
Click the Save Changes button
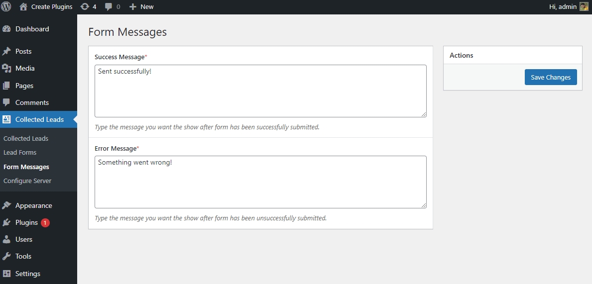tap(551, 77)
